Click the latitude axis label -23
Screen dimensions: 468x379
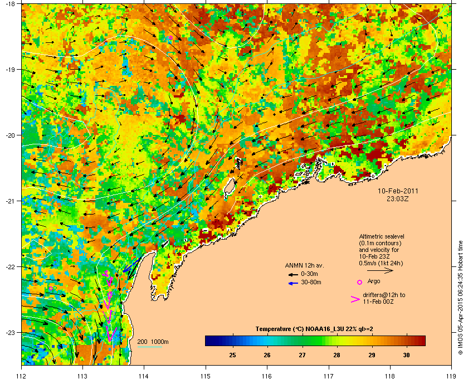click(10, 332)
